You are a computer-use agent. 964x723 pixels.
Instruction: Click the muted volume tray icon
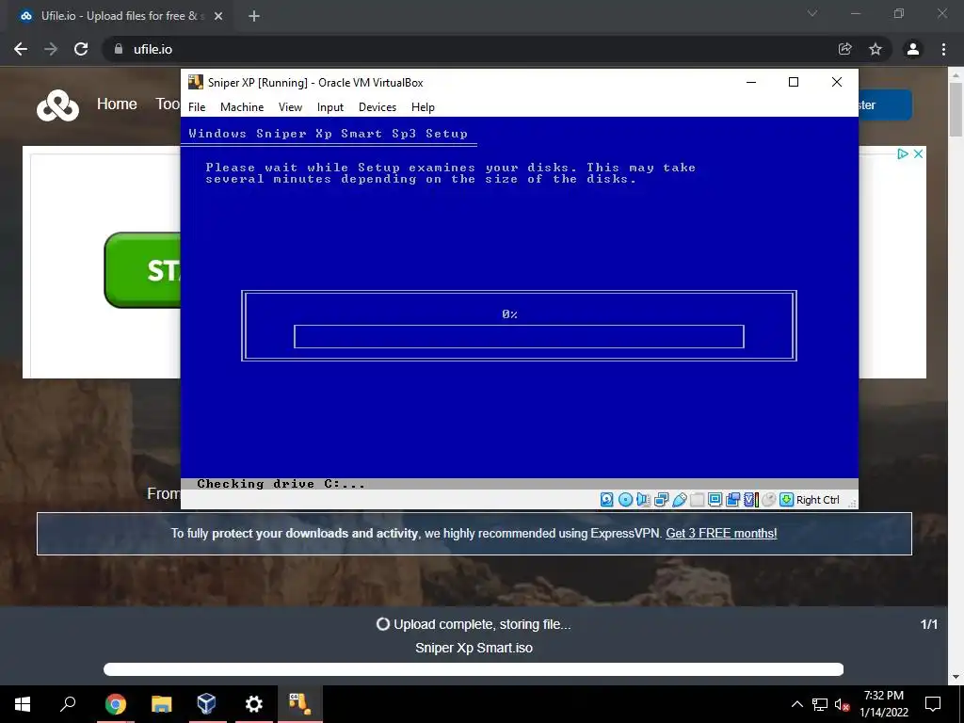(x=842, y=704)
